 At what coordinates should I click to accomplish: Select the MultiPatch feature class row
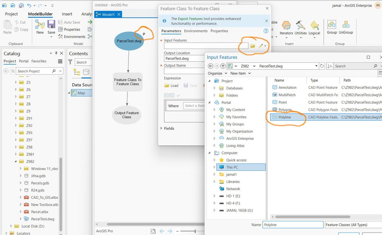pyautogui.click(x=327, y=95)
